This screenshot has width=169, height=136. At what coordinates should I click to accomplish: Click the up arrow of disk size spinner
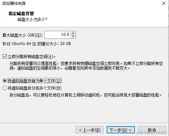pos(73,33)
